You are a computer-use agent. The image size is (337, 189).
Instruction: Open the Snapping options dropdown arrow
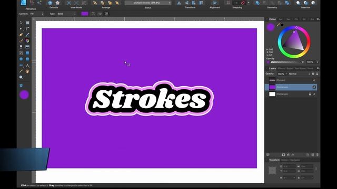(249, 3)
